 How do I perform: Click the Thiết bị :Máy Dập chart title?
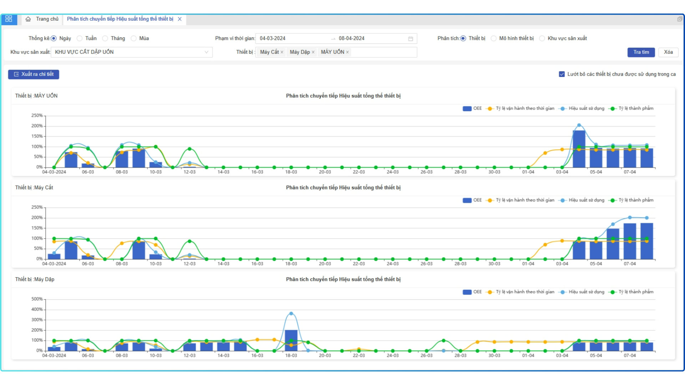click(35, 279)
